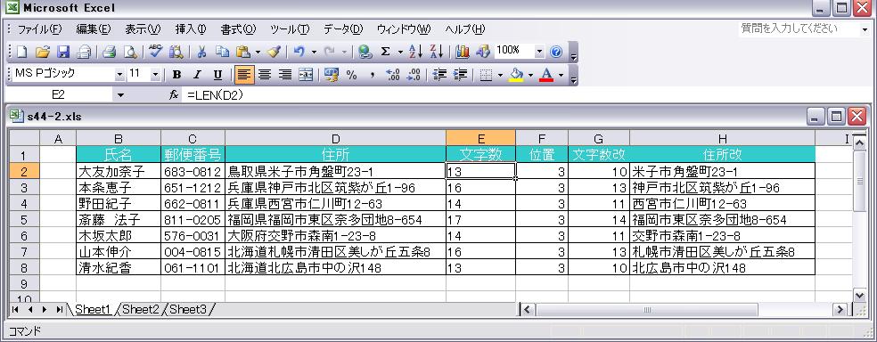877x342 pixels.
Task: Open the データ(D) menu
Action: [x=343, y=29]
